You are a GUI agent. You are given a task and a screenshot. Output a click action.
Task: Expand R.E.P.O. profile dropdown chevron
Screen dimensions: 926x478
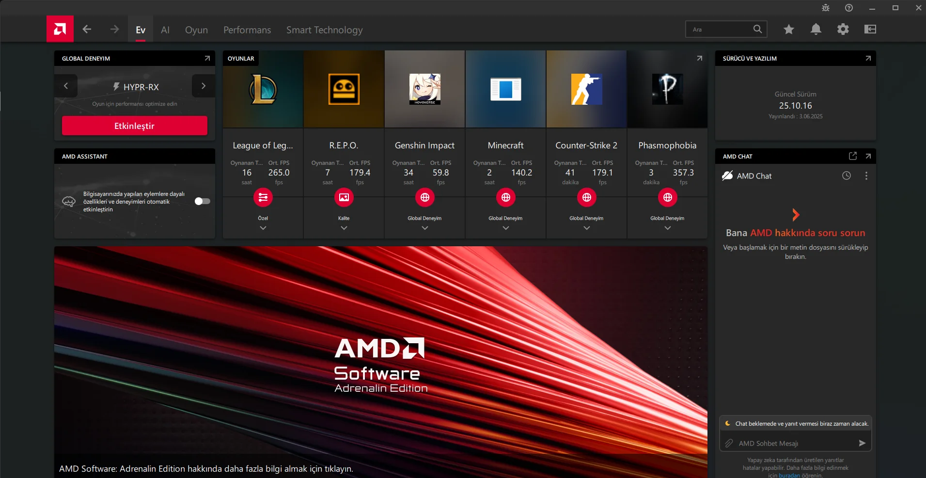coord(344,228)
